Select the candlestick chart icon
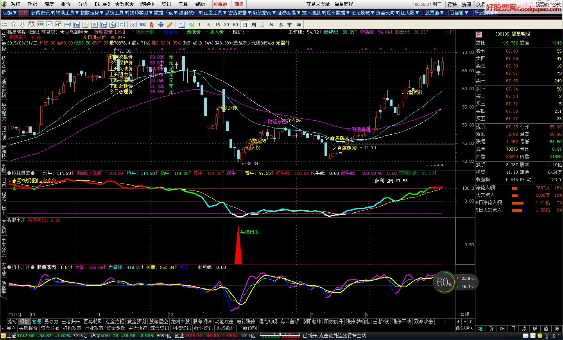 [x=58, y=24]
